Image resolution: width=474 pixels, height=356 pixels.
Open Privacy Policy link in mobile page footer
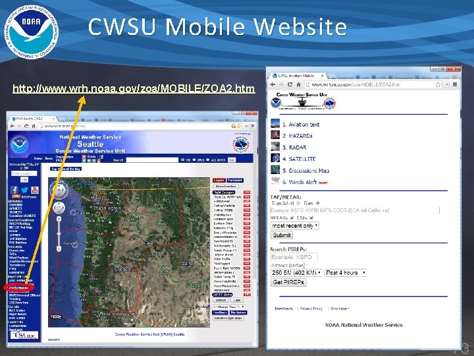click(x=311, y=309)
